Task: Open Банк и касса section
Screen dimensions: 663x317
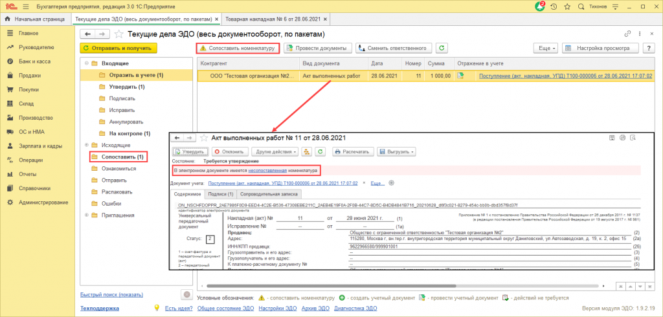Action: coord(34,61)
